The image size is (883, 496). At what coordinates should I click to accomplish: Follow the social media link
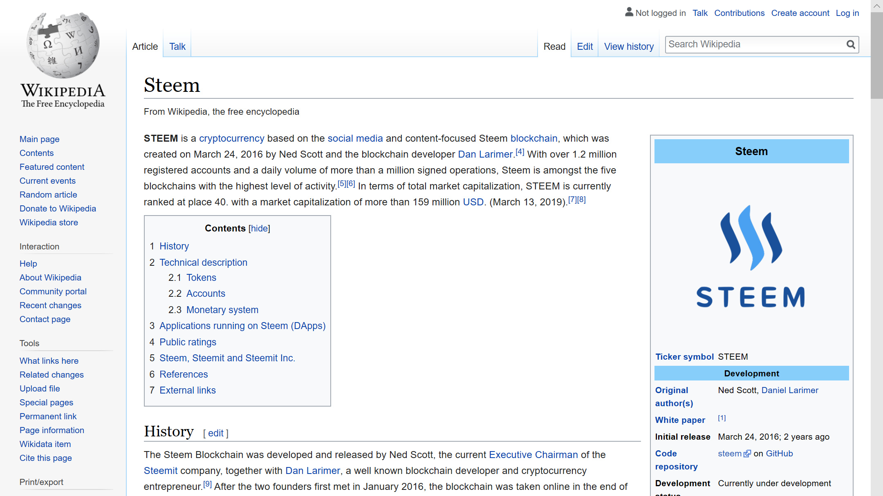(x=355, y=138)
